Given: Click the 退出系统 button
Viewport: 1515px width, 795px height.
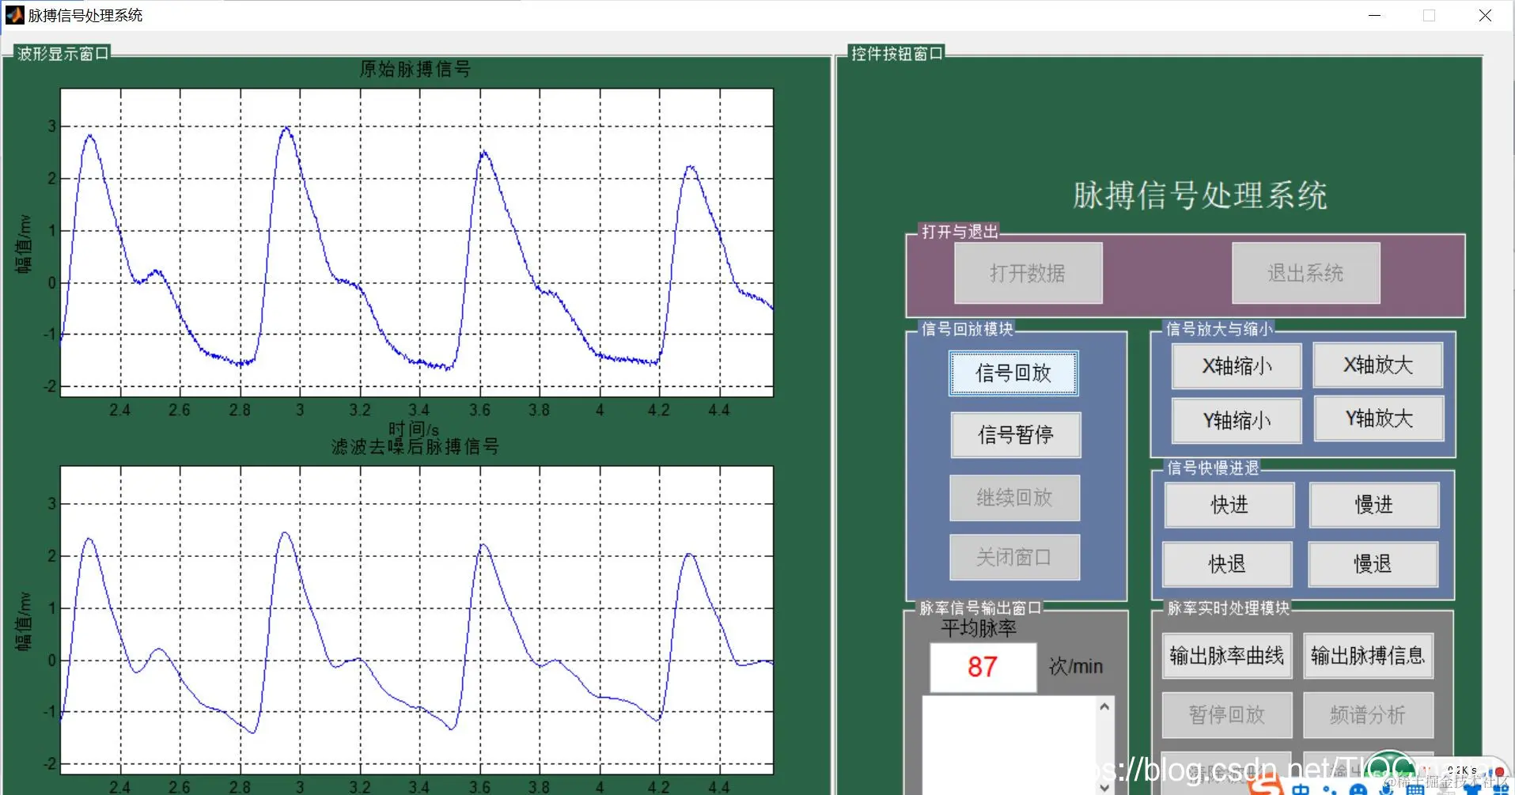Looking at the screenshot, I should [x=1305, y=273].
